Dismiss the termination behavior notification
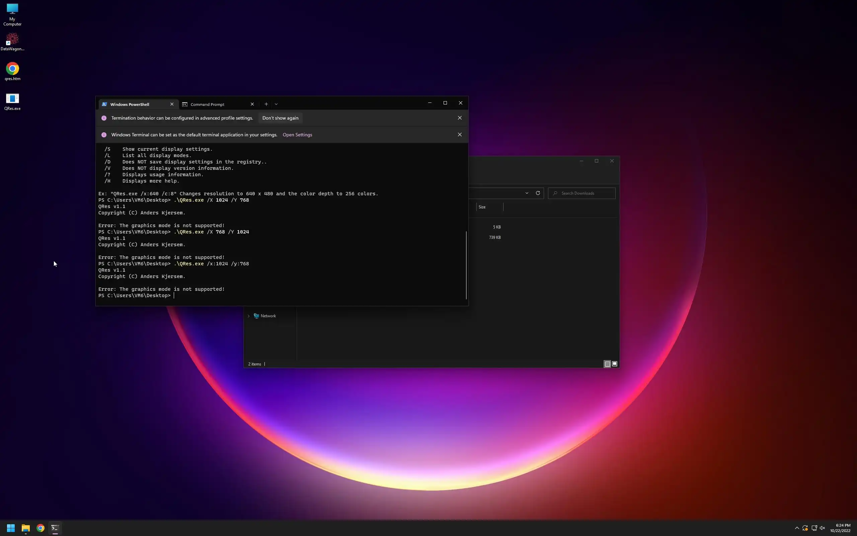Viewport: 857px width, 536px height. (459, 118)
